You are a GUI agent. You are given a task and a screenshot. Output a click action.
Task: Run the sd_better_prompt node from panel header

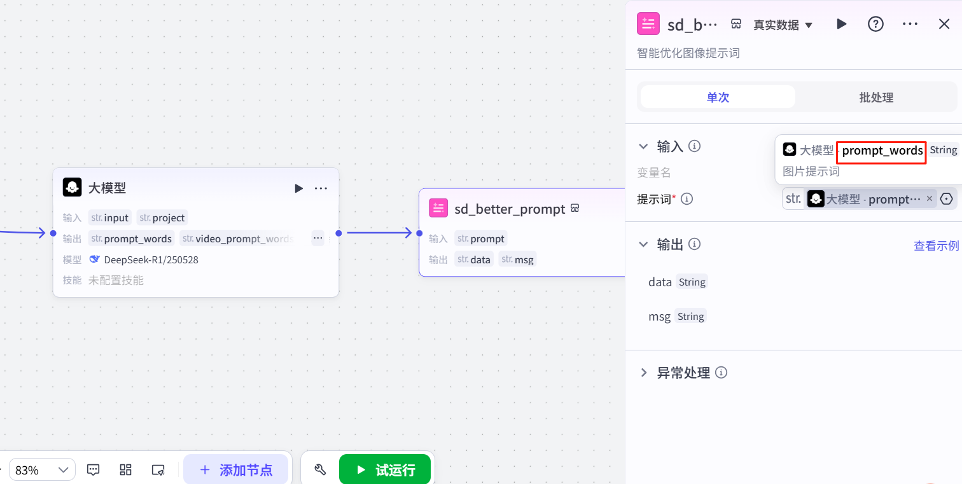841,24
